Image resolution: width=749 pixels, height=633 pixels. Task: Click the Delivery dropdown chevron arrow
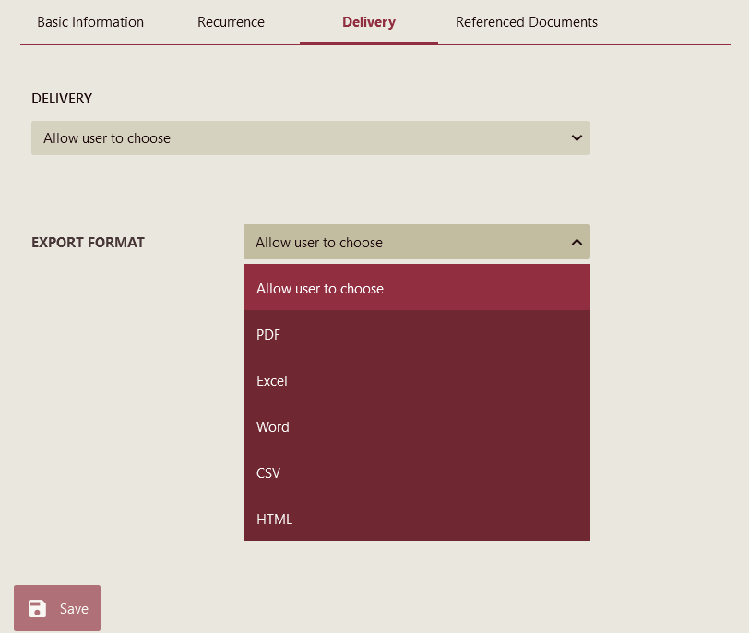(x=577, y=138)
